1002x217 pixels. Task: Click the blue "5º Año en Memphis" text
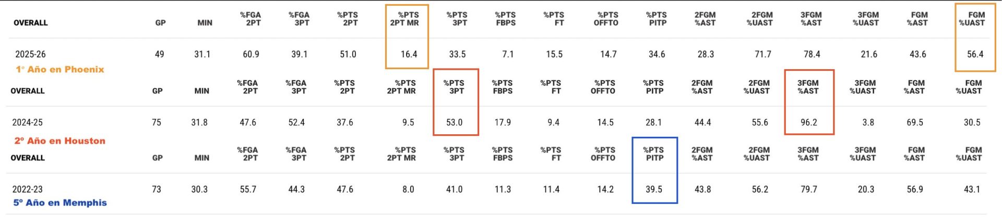60,202
